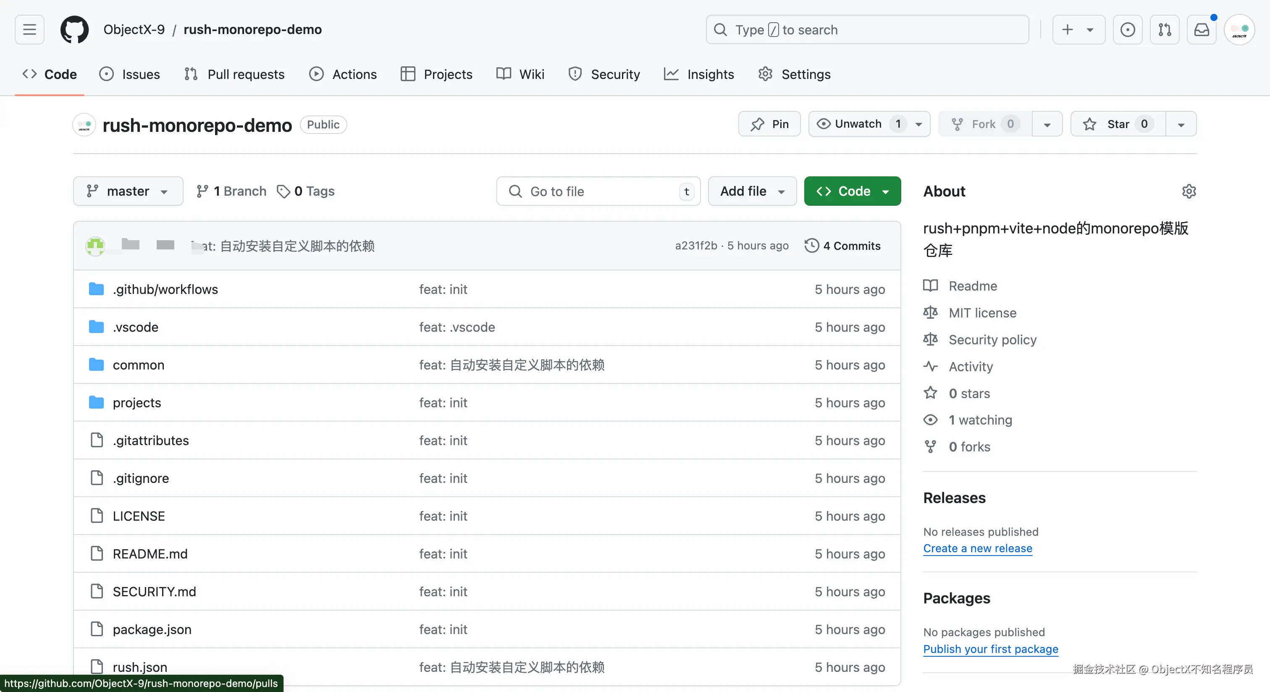Click Create a new release link

977,548
